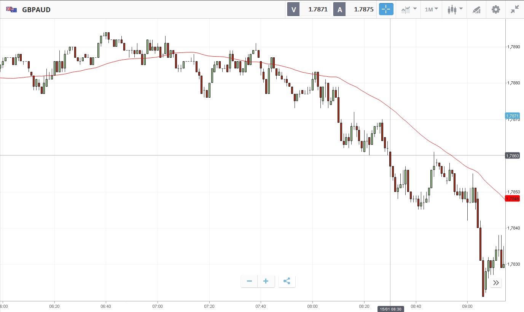
Task: Exit full screen chart view
Action: click(x=515, y=10)
